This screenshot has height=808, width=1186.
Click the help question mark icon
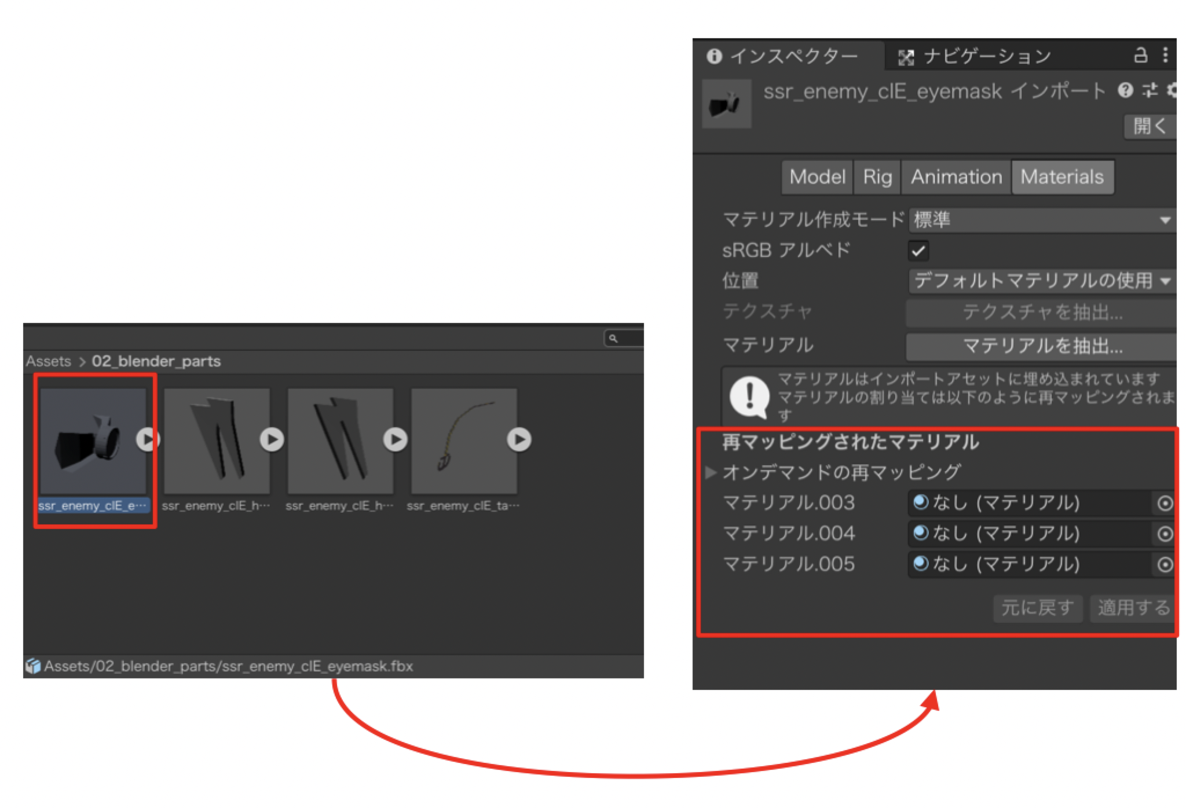(1125, 90)
